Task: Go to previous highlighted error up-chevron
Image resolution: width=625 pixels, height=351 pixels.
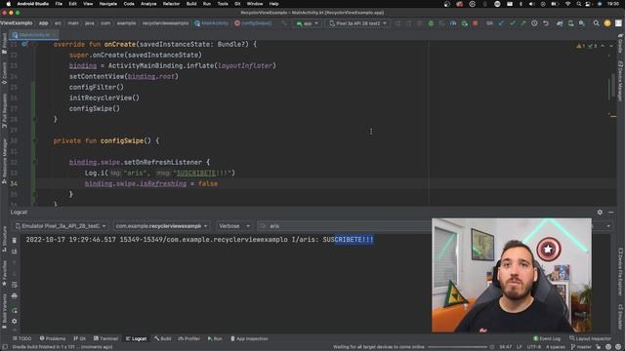Action: coord(603,46)
